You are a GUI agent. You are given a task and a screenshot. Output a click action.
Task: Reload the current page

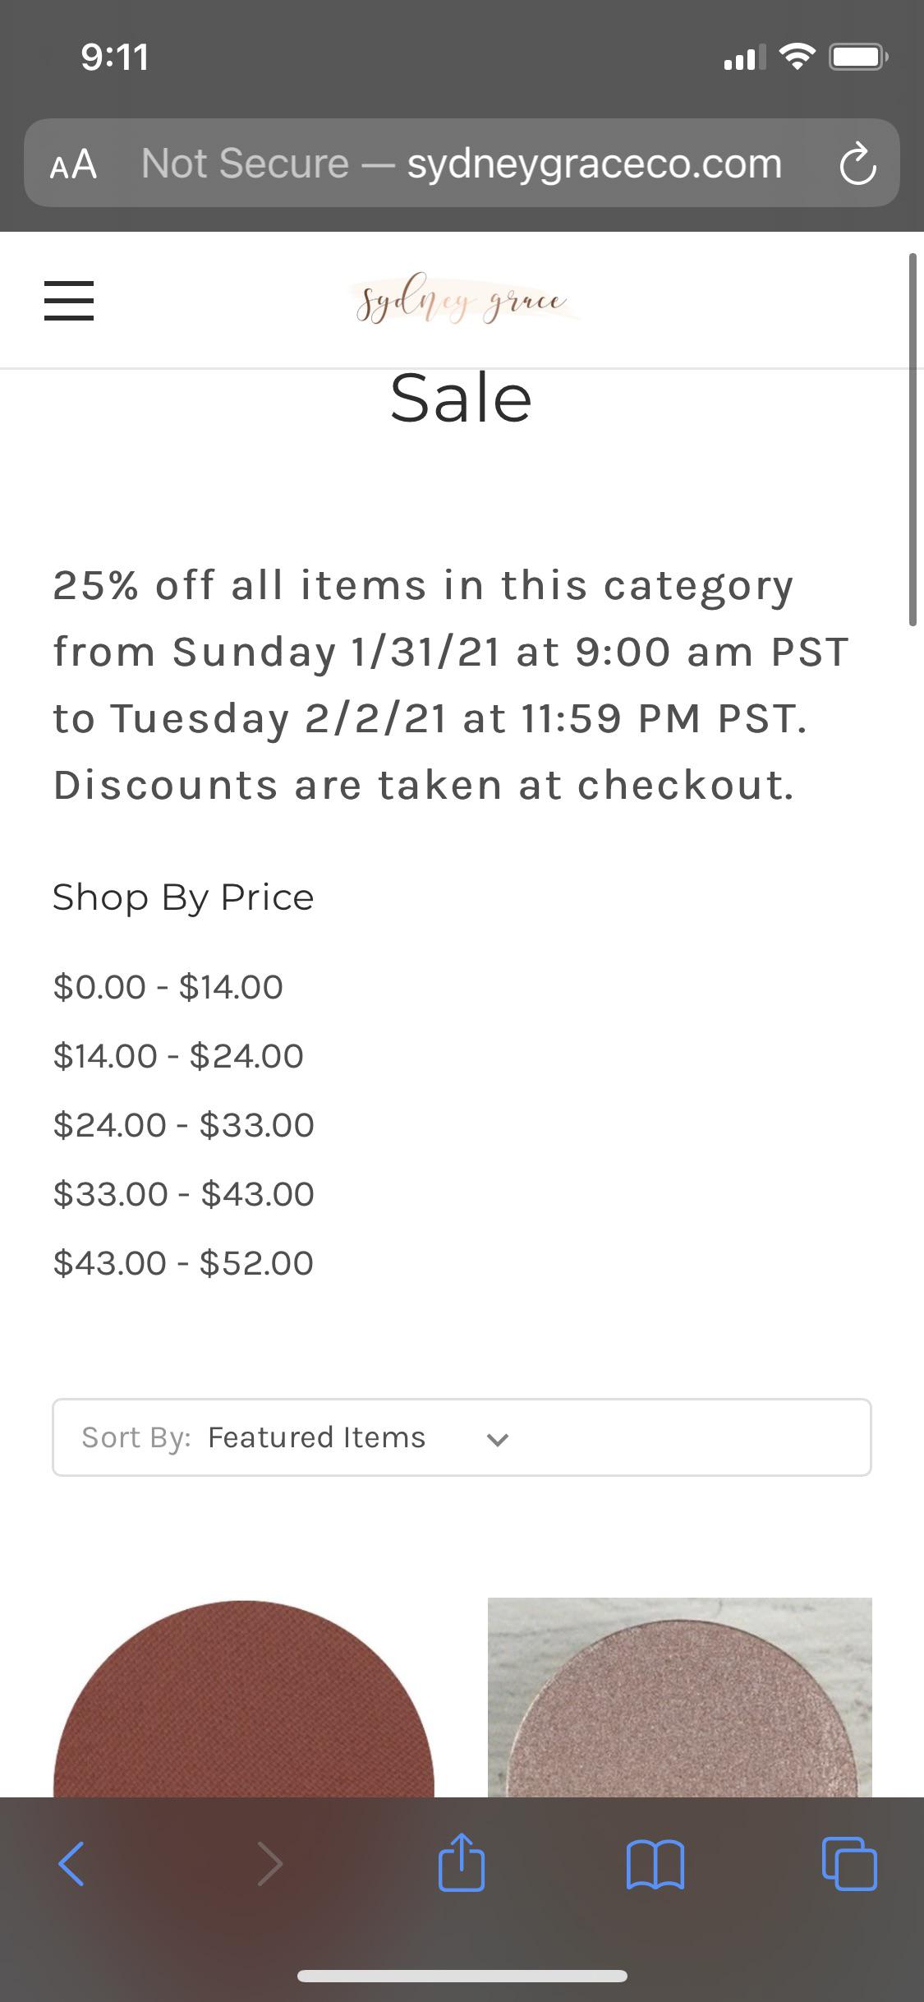click(857, 163)
